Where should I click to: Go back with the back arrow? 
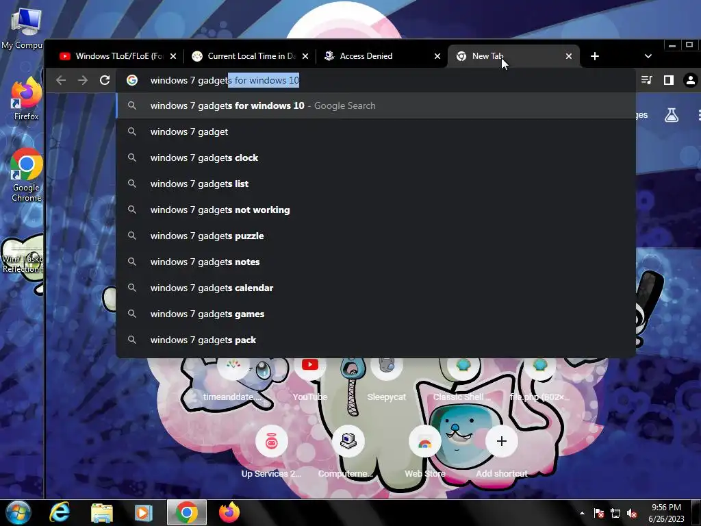pos(61,80)
